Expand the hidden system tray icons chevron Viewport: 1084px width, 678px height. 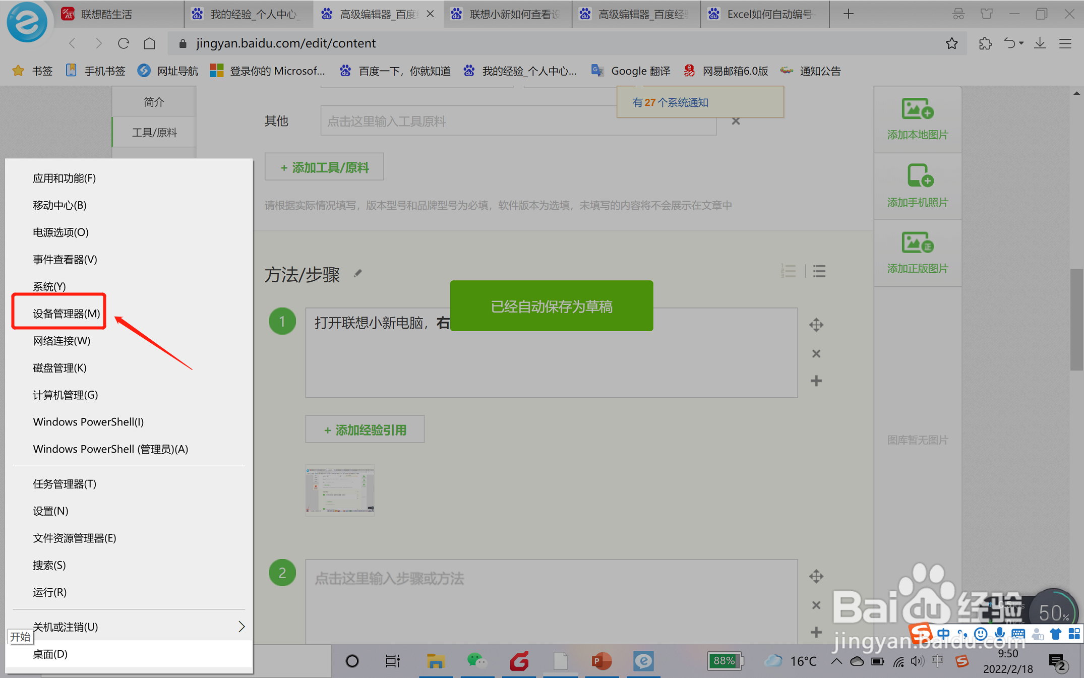click(x=836, y=661)
